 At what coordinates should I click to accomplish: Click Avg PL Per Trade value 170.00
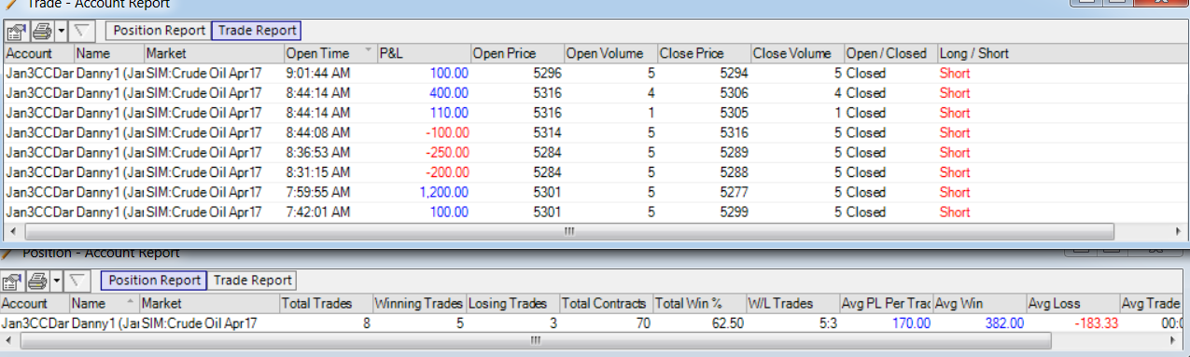click(911, 323)
